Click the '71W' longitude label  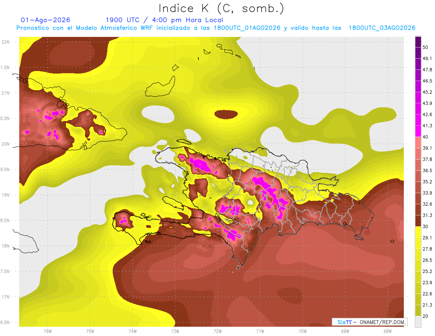click(x=260, y=331)
